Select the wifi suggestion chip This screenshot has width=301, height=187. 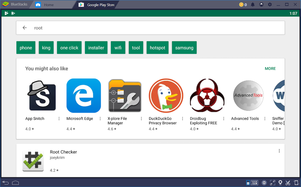tap(118, 48)
